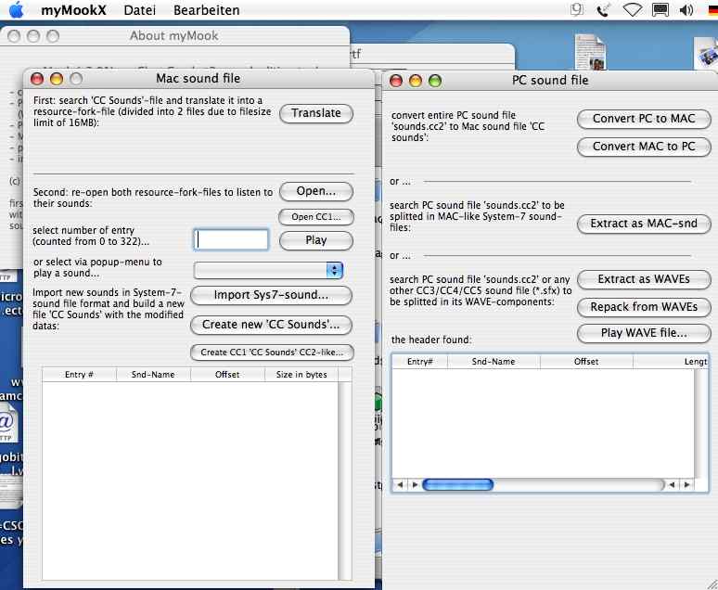Click the display monitor menu bar icon
The image size is (718, 590).
[660, 9]
